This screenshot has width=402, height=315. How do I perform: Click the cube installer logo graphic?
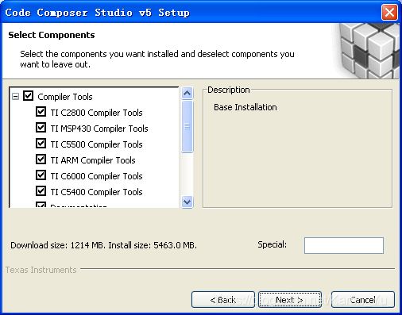[368, 51]
